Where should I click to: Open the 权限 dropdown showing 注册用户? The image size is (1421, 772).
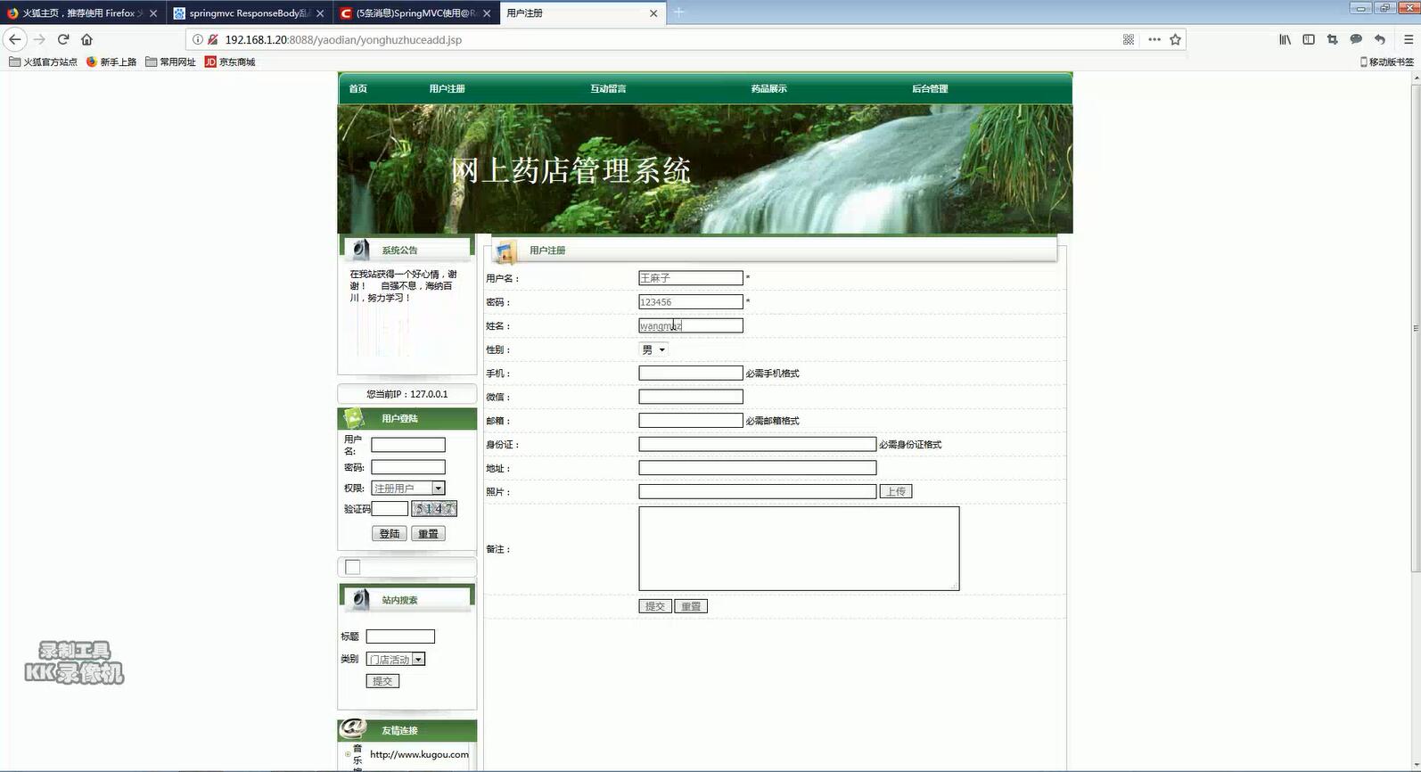[407, 488]
